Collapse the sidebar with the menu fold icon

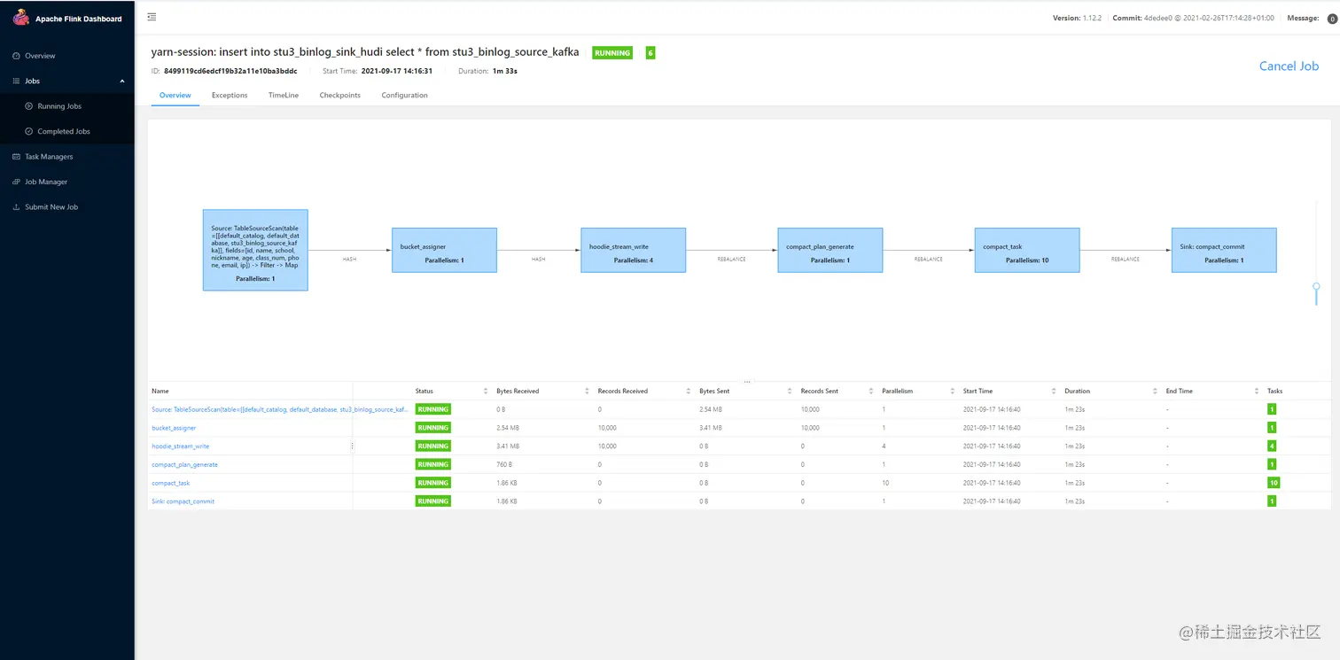[152, 18]
